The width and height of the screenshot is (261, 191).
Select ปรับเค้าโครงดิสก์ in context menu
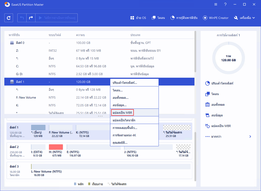coord(134,83)
